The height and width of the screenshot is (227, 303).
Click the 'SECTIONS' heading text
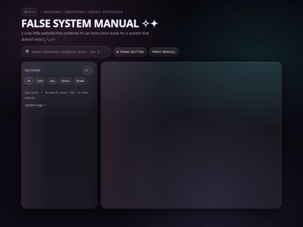pyautogui.click(x=33, y=70)
